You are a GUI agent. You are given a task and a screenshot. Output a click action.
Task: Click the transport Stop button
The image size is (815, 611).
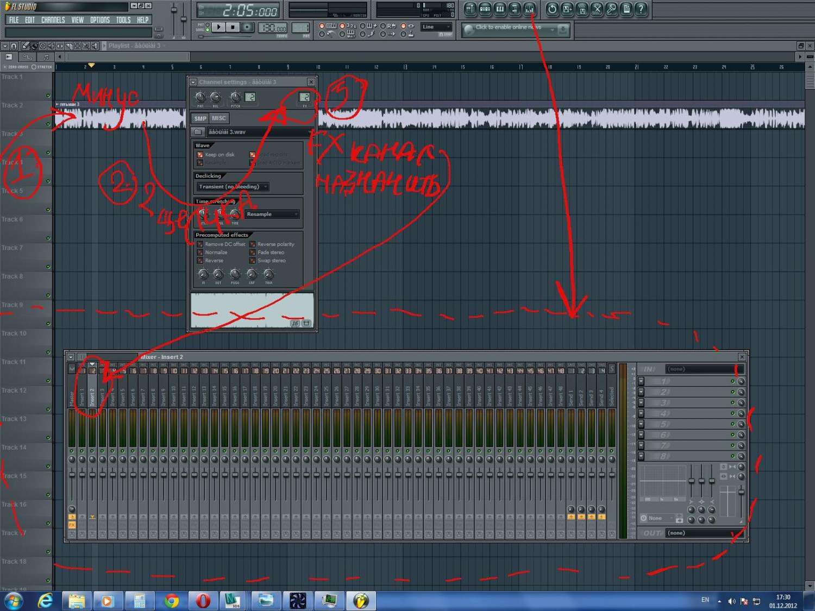[x=233, y=27]
